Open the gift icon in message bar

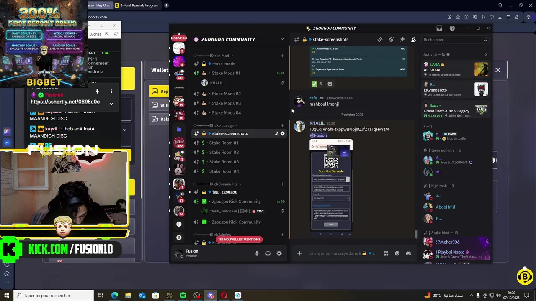pos(386,253)
